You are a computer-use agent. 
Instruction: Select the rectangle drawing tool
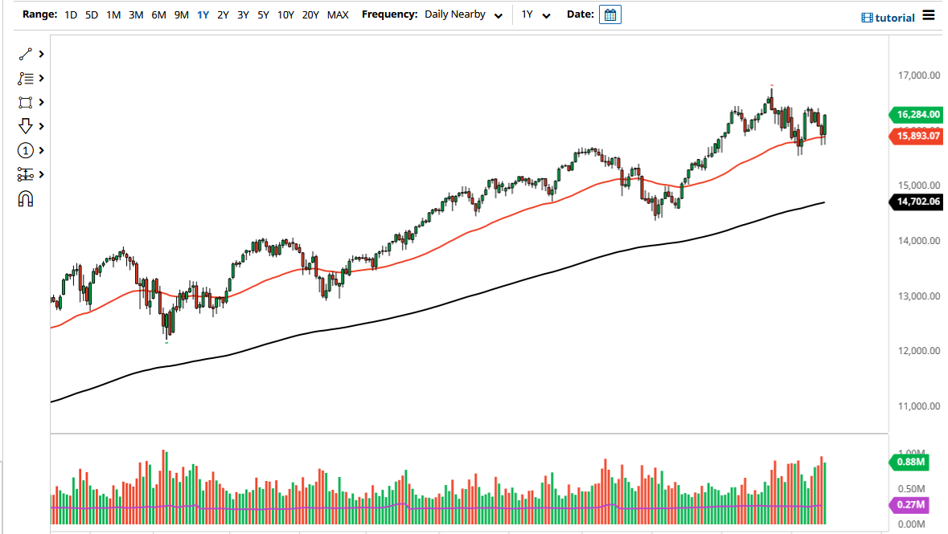pos(24,102)
